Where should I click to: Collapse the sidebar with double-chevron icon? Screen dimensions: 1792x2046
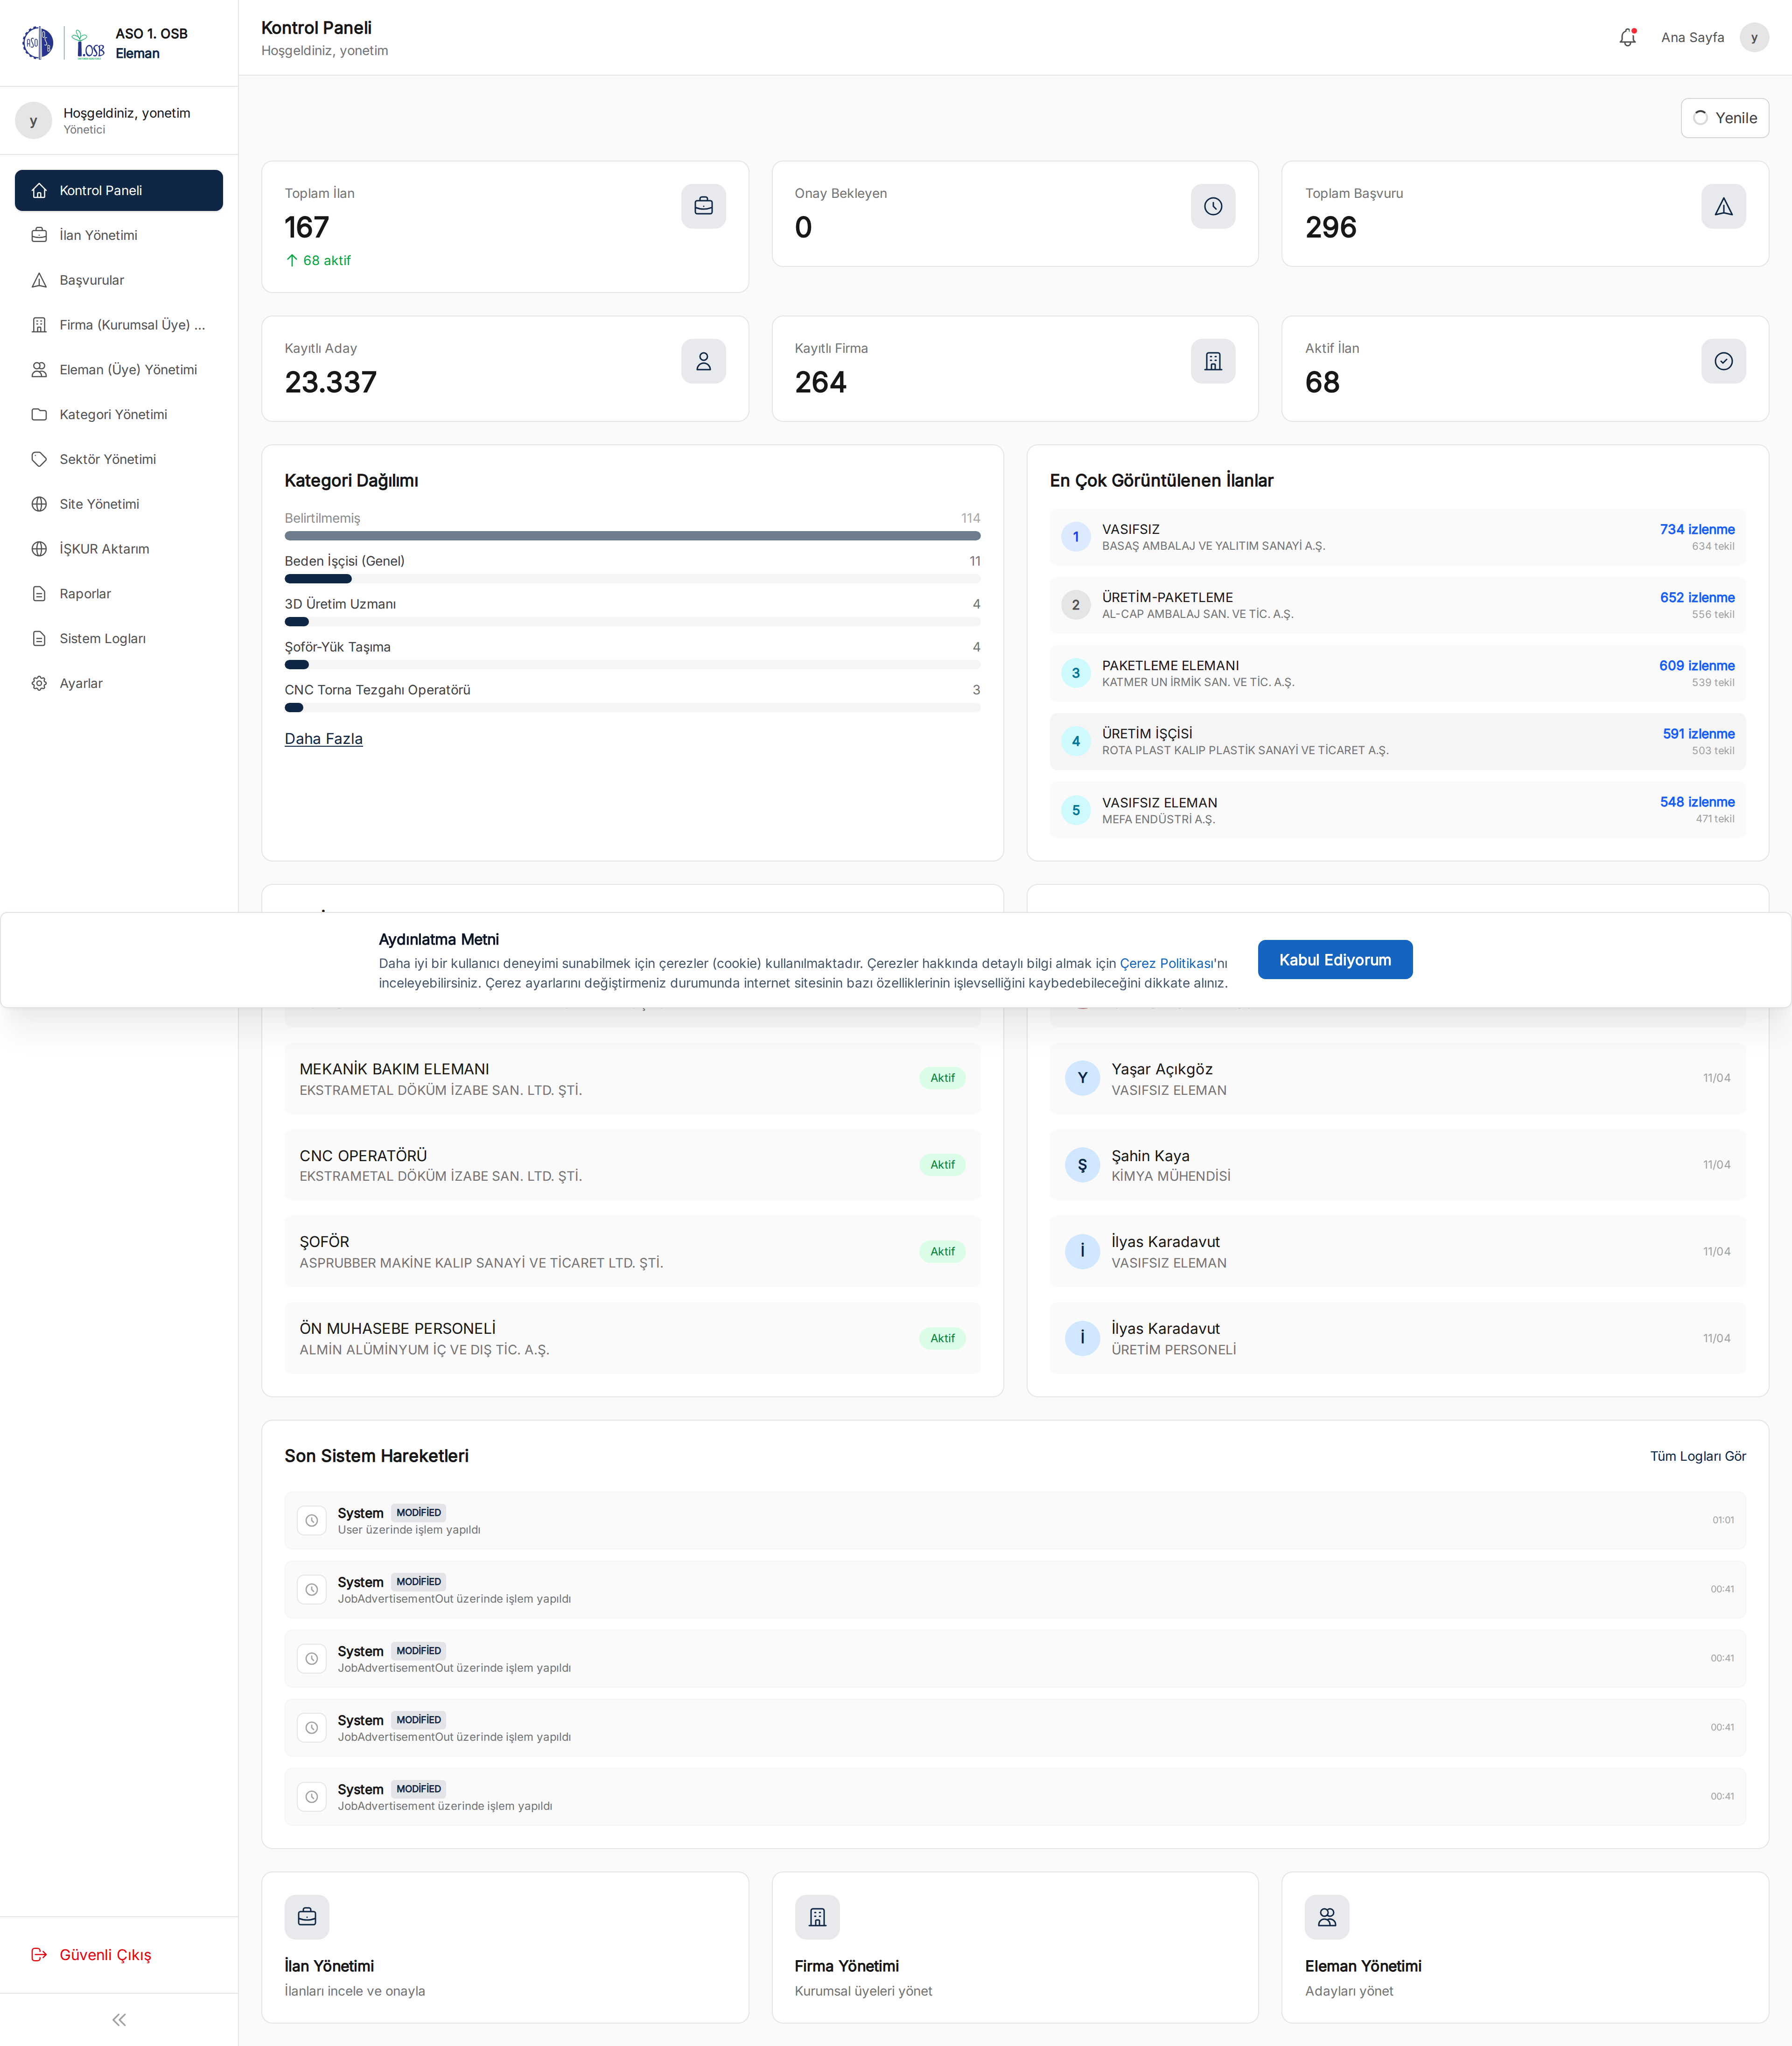click(x=119, y=2019)
